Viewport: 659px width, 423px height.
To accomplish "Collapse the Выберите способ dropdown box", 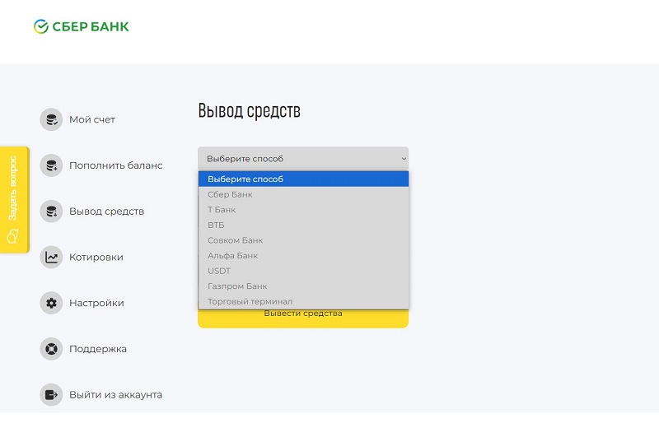I will [303, 159].
